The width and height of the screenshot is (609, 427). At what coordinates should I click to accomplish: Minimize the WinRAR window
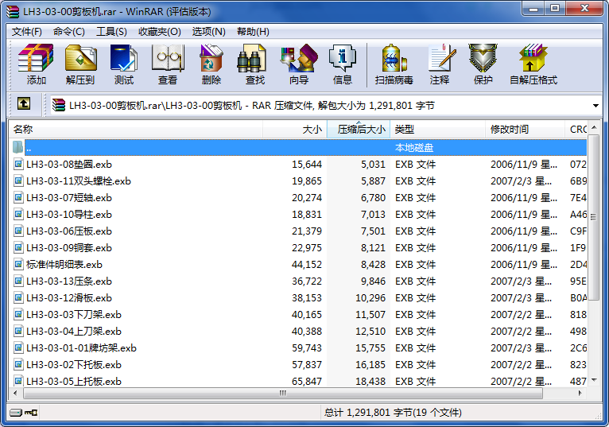point(533,9)
